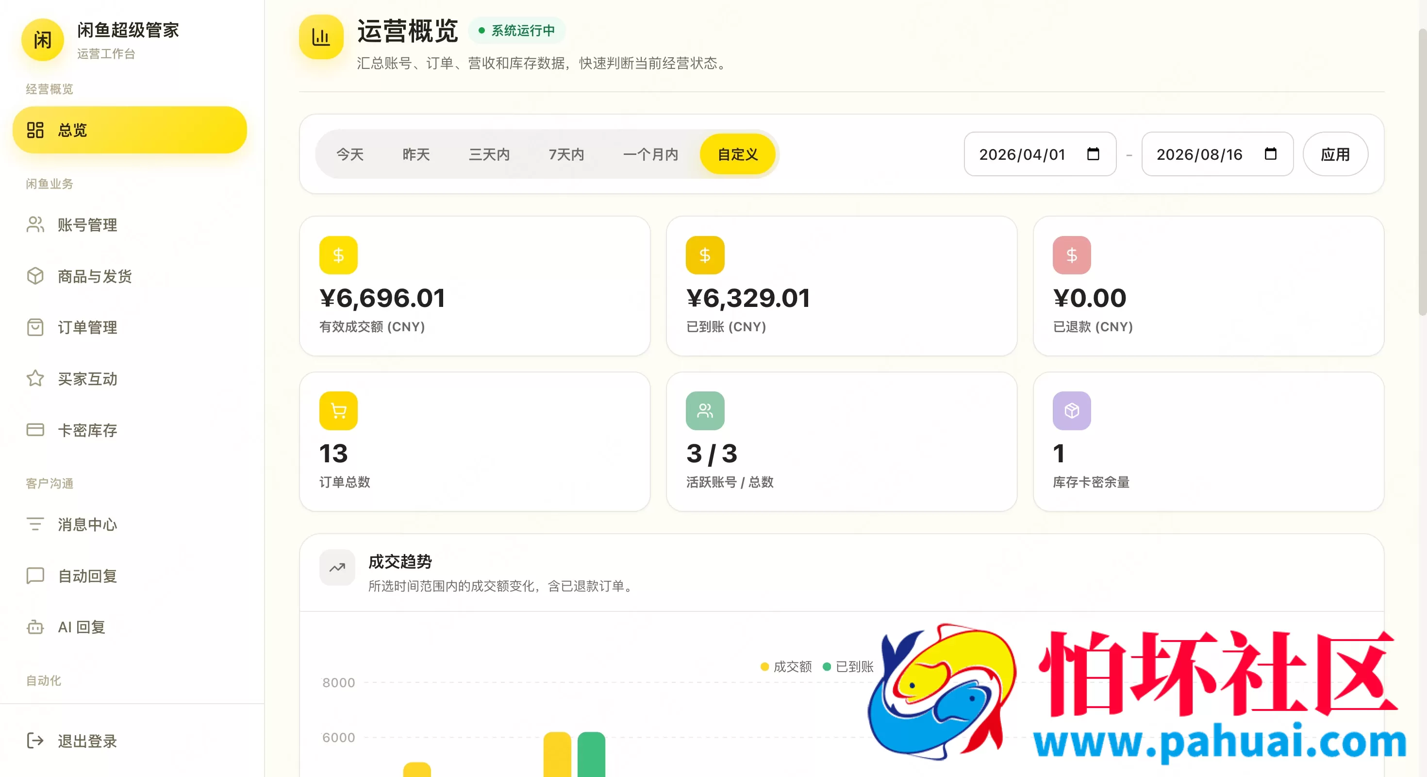
Task: Click the page vertical scrollbar thumb
Action: click(x=1422, y=172)
